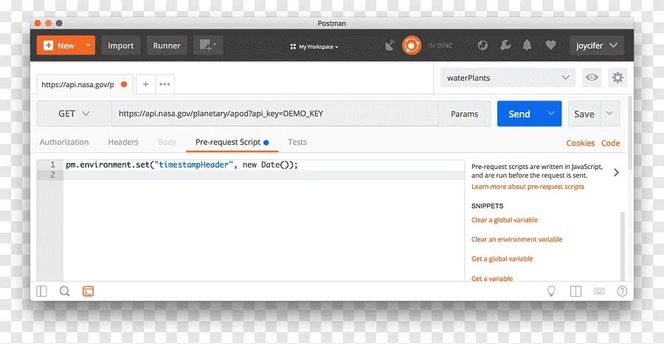The width and height of the screenshot is (664, 344).
Task: Open the Postman console icon
Action: pos(88,291)
